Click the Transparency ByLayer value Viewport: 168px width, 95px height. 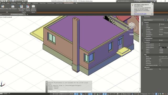tap(161, 35)
